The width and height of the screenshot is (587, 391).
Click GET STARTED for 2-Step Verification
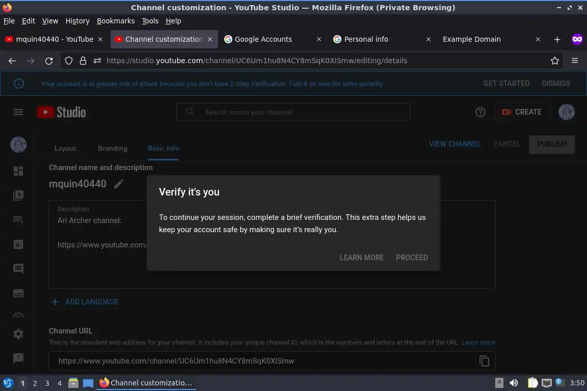(506, 83)
